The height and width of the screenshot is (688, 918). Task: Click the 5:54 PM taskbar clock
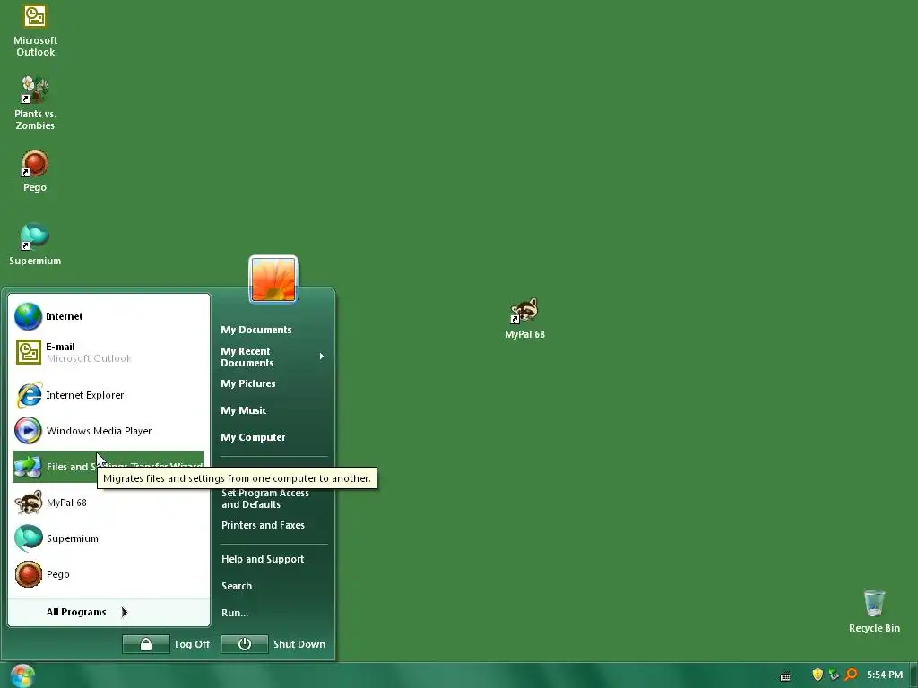tap(885, 675)
